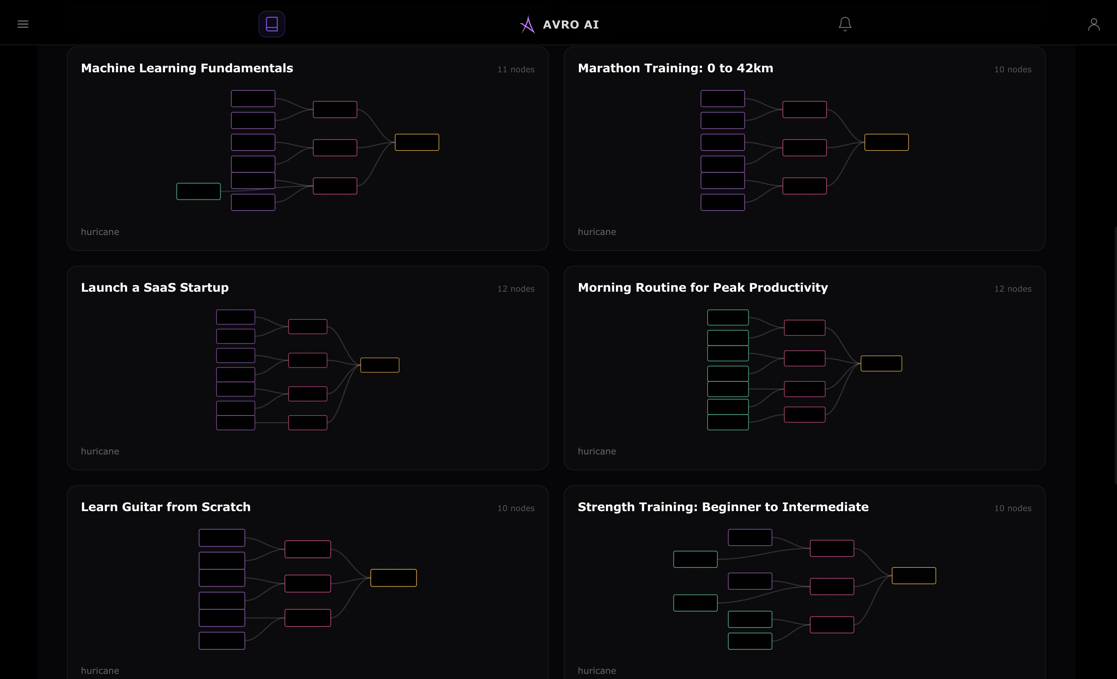1117x679 pixels.
Task: Click yellow goal node in SaaS Startup graph
Action: click(379, 365)
